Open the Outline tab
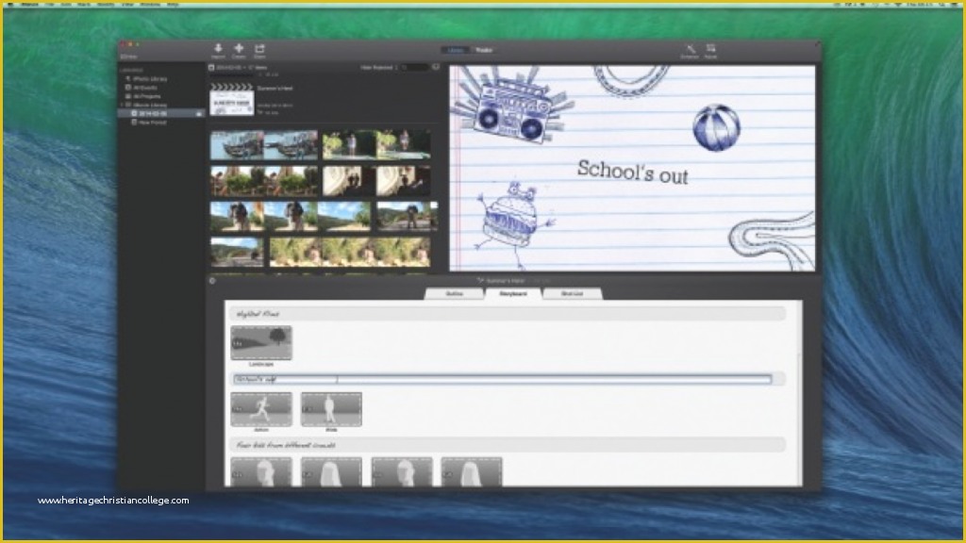Screen dimensions: 966x543 click(454, 294)
